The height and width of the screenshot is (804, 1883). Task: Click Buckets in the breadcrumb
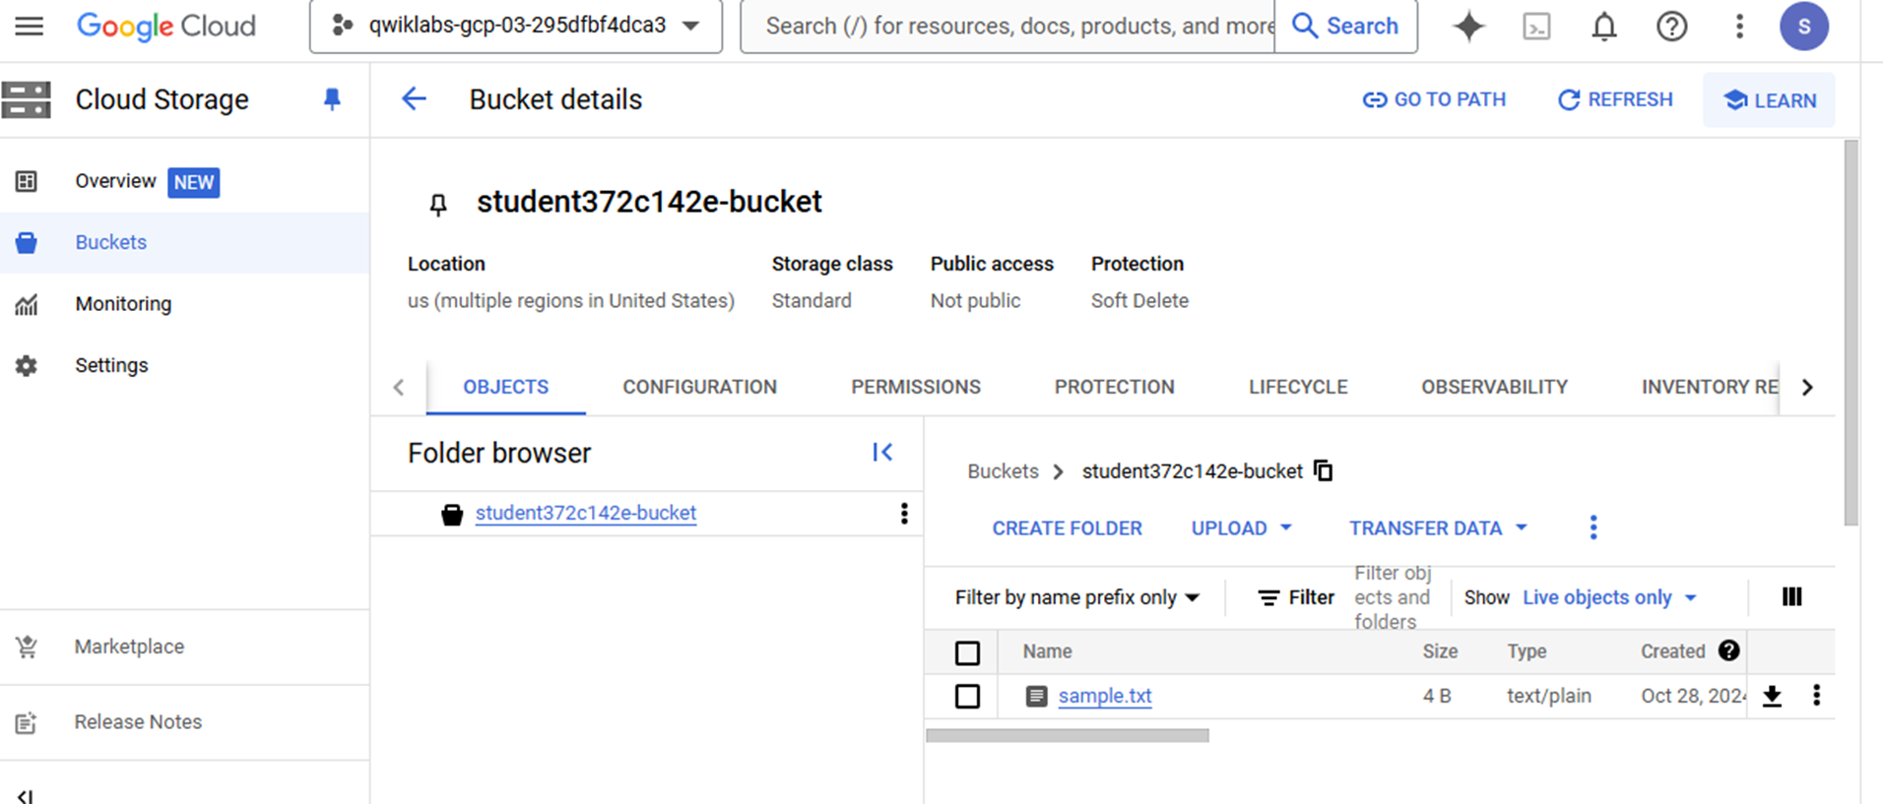click(x=1003, y=471)
